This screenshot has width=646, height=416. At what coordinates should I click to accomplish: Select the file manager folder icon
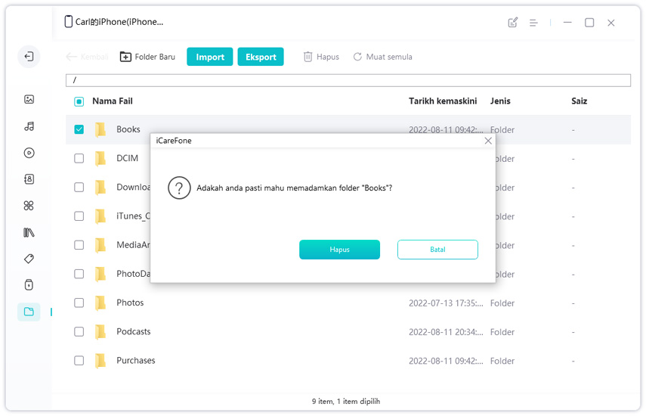29,312
